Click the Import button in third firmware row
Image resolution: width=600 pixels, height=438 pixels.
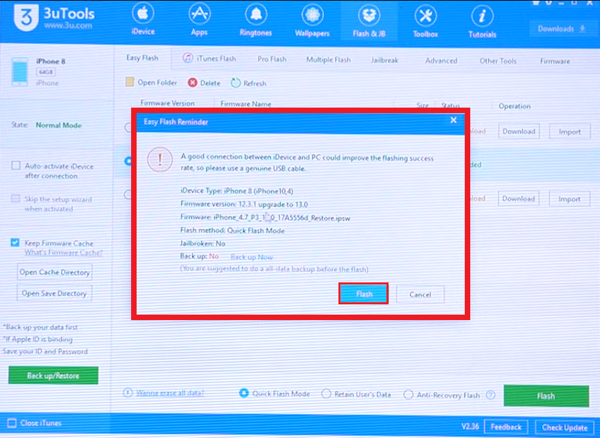click(569, 199)
